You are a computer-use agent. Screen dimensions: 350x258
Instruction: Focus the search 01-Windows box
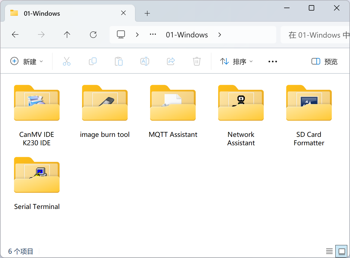pos(315,35)
